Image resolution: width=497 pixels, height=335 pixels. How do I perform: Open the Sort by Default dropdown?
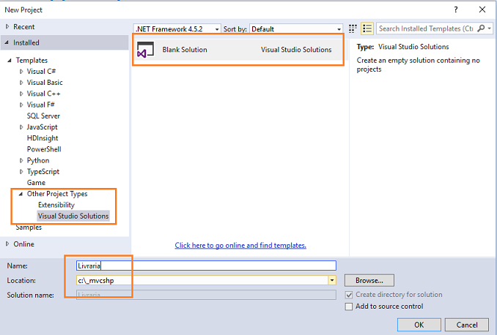coord(339,29)
